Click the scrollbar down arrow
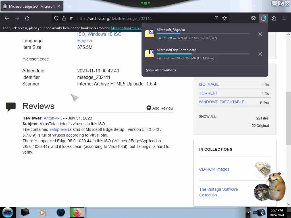291x218 pixels. pyautogui.click(x=288, y=204)
